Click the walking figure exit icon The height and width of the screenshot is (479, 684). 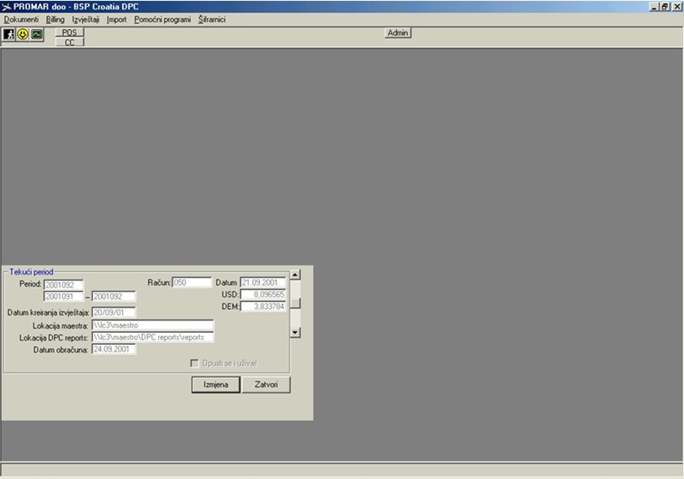[9, 34]
